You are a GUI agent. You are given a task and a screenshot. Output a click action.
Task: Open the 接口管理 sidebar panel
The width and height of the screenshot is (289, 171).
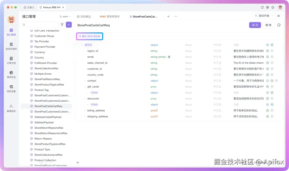(x=11, y=32)
